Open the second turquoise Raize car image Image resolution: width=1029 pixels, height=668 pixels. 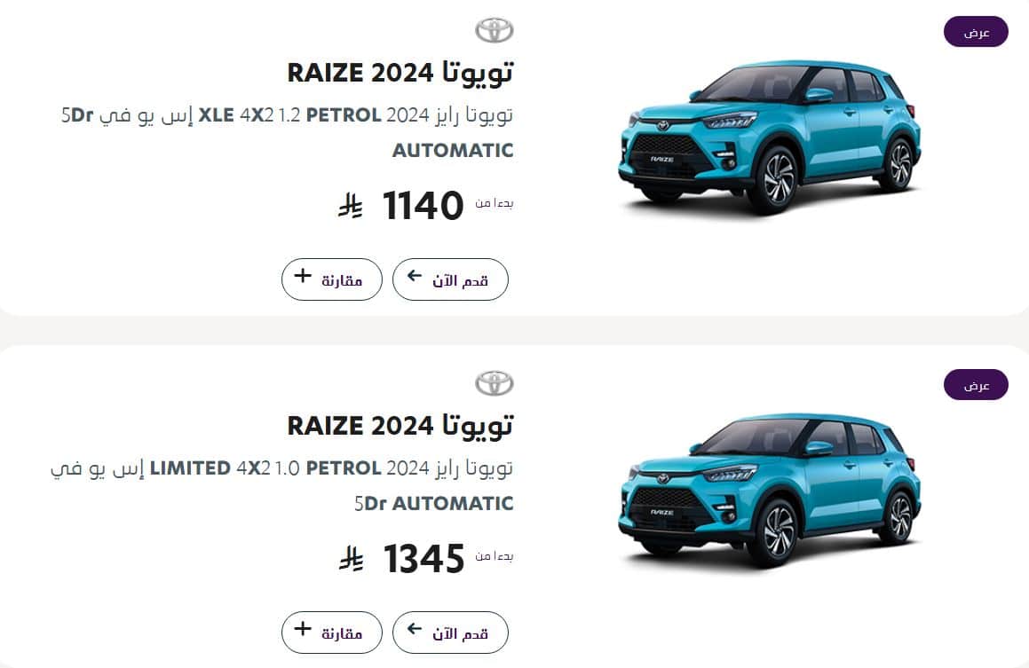[x=770, y=491]
